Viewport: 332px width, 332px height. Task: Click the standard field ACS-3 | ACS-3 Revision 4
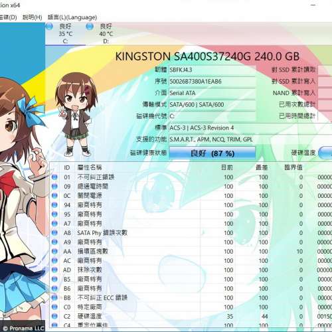click(x=250, y=127)
